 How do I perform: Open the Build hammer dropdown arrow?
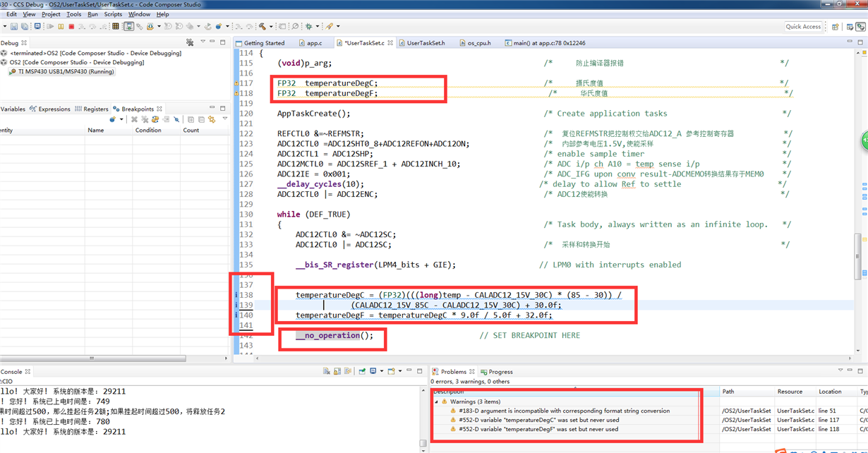click(271, 26)
